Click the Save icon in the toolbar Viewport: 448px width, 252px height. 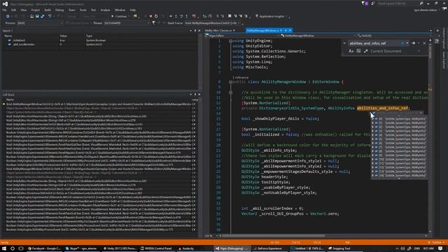[x=37, y=16]
